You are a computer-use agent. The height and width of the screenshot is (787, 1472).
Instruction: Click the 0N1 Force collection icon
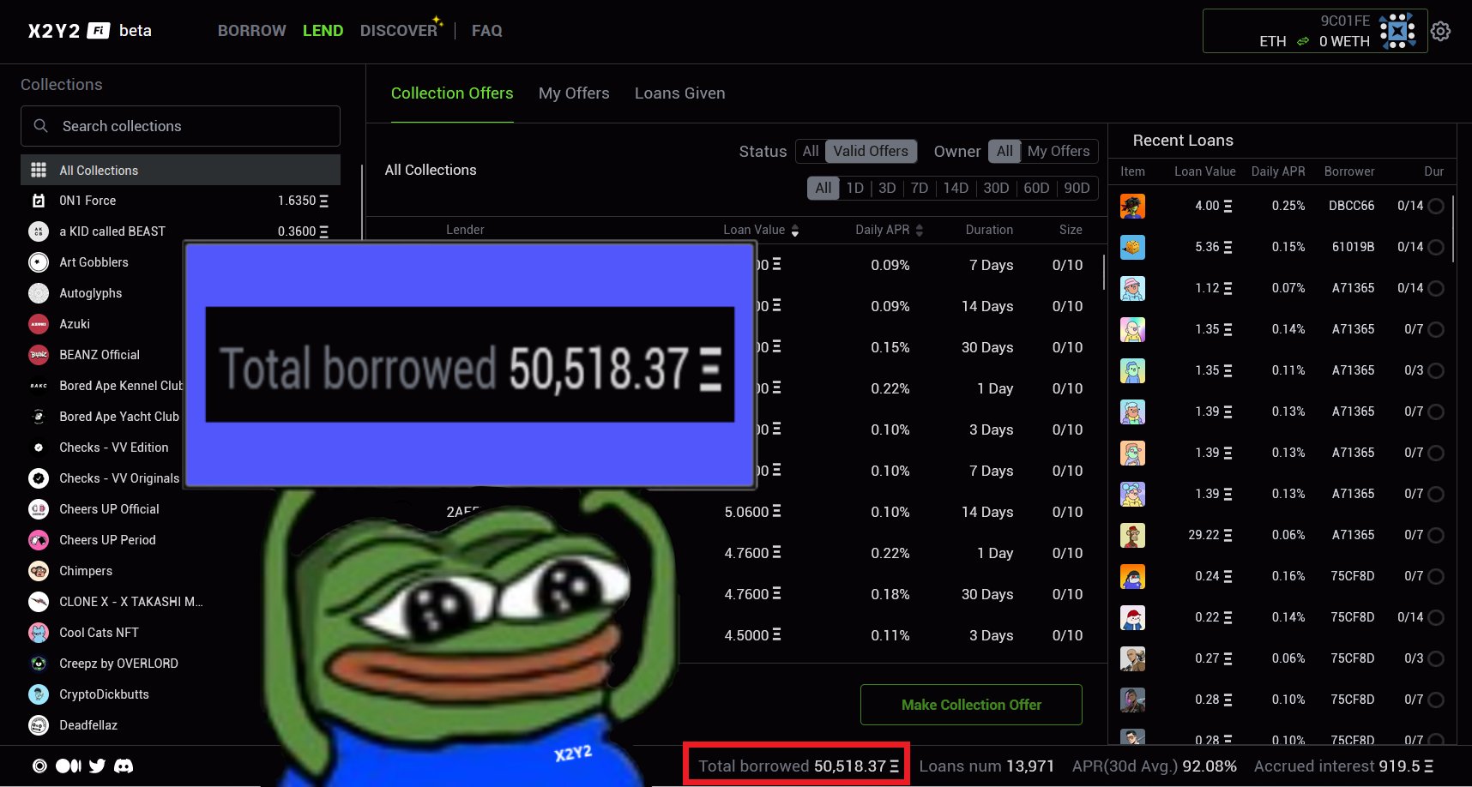39,201
